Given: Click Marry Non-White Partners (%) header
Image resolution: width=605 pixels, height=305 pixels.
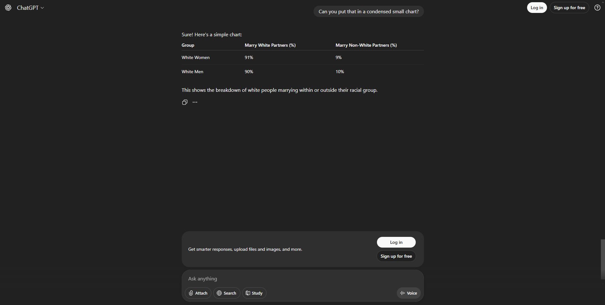Looking at the screenshot, I should click(x=366, y=45).
